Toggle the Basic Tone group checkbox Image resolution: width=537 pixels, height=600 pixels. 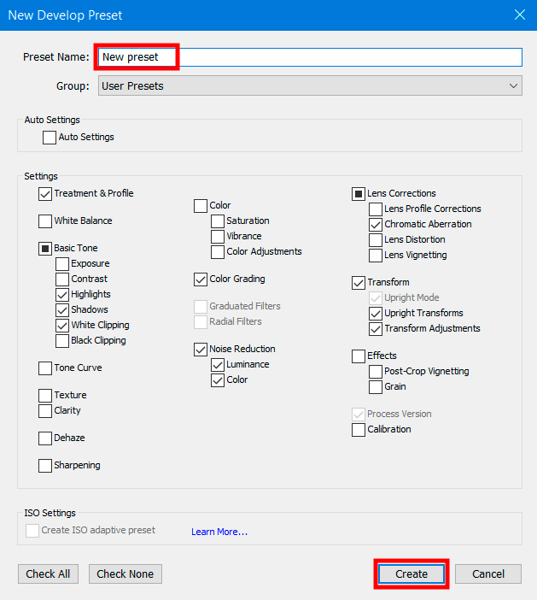click(45, 249)
